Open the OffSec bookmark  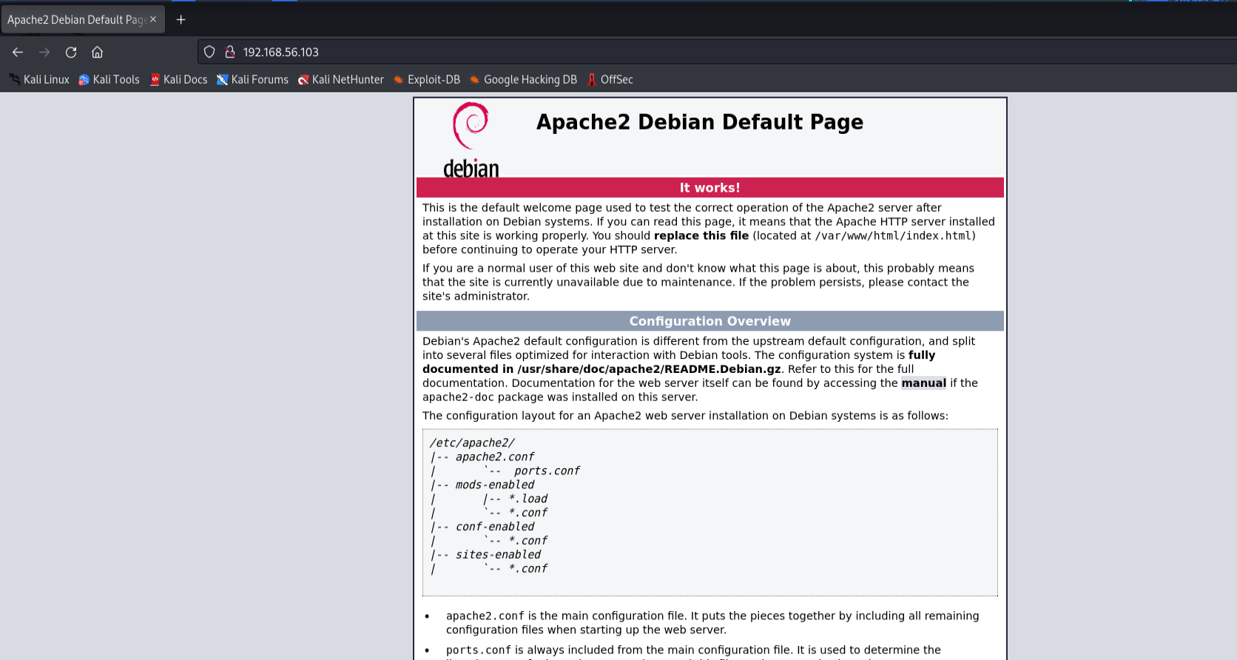(x=610, y=80)
